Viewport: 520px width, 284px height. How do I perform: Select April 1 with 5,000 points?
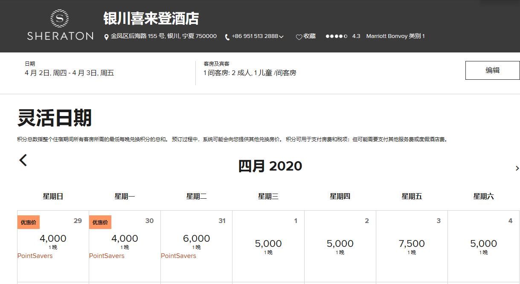pyautogui.click(x=268, y=246)
